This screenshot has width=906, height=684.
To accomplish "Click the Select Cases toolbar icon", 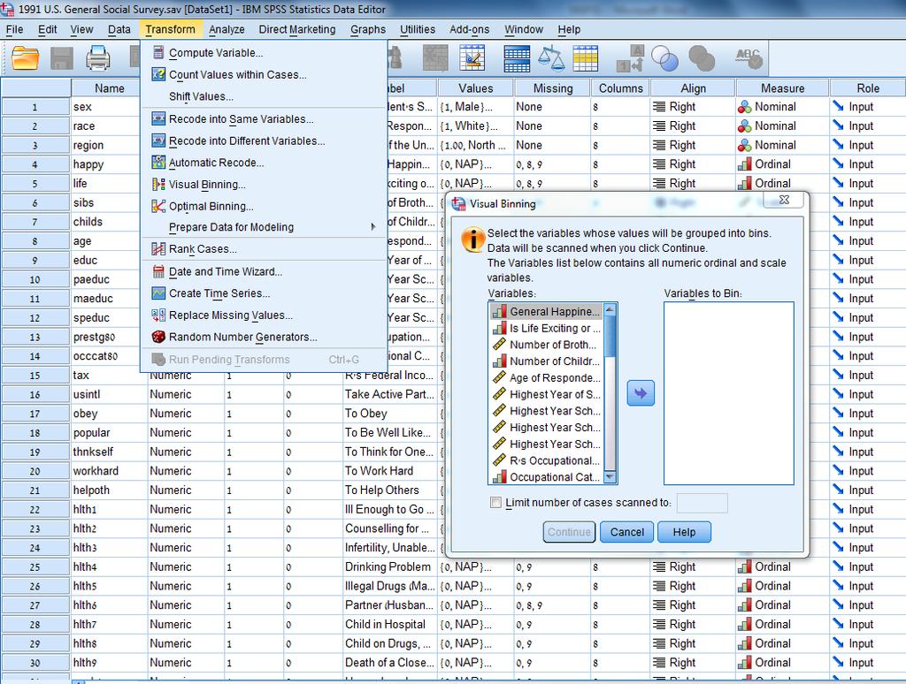I will coord(586,58).
